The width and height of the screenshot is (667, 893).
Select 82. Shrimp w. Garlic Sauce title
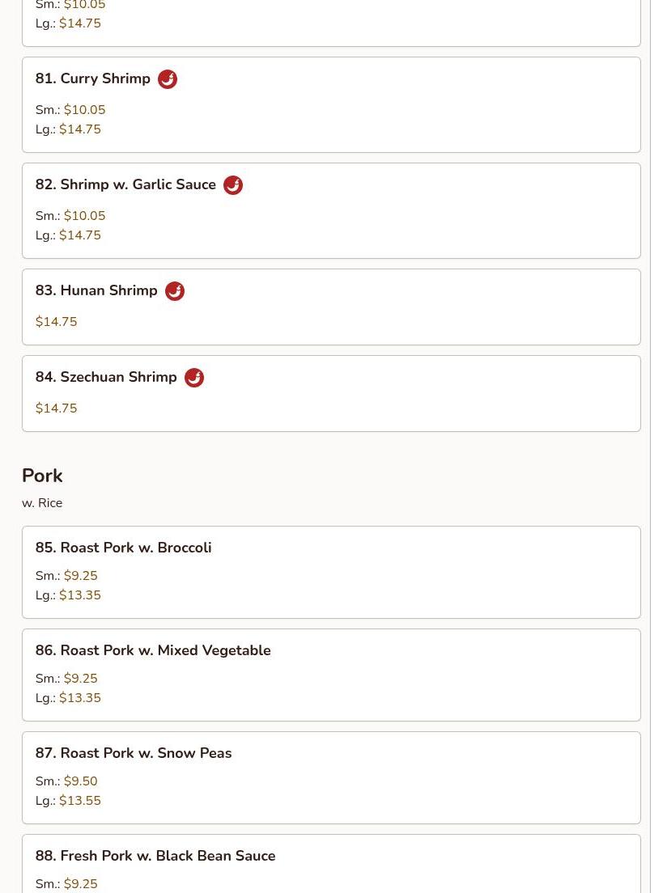coord(125,184)
